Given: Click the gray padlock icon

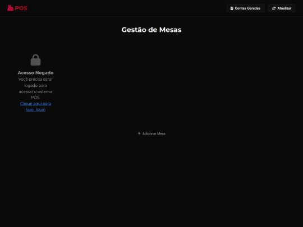Looking at the screenshot, I should coord(35,60).
